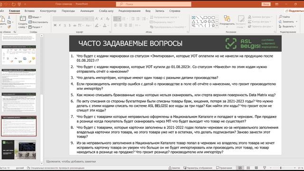
Task: Open the Конструктор ribbon tab
Action: click(x=48, y=11)
